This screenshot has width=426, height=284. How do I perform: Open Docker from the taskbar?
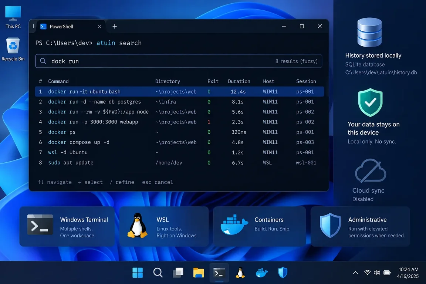(x=262, y=273)
